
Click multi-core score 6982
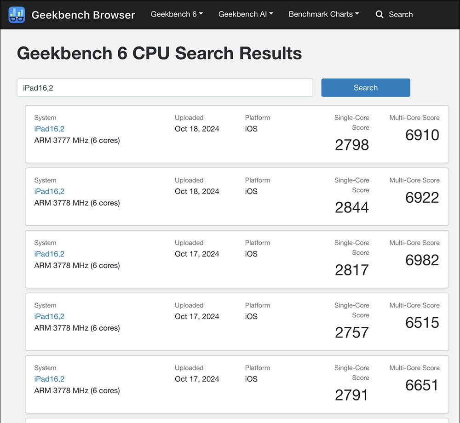coord(422,260)
